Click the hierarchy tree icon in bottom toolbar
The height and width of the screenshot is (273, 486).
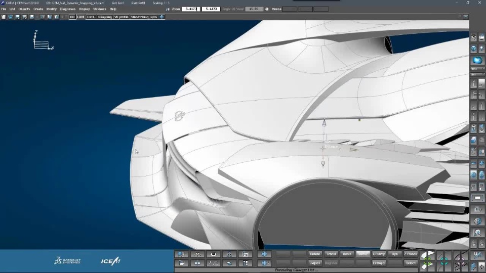pos(229,254)
